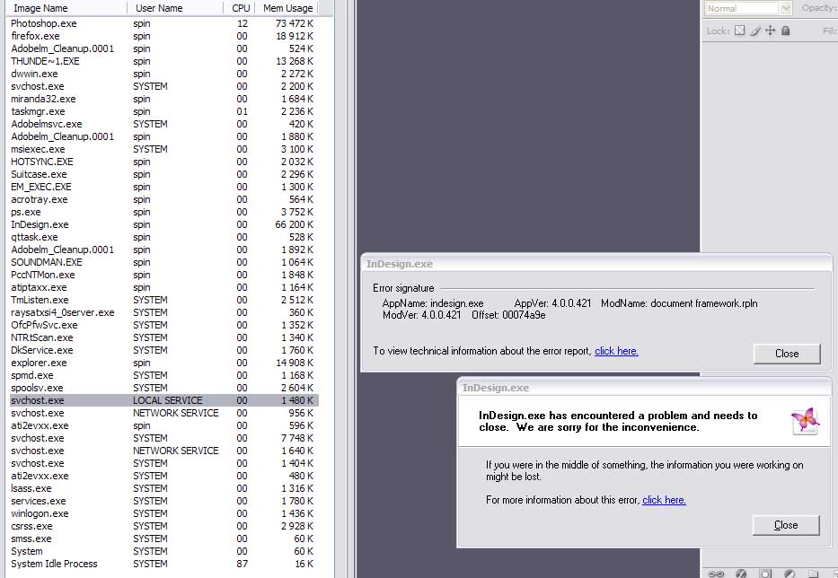Screen dimensions: 838x578
Task: Click the 73 472 K memory value
Action: pyautogui.click(x=295, y=23)
